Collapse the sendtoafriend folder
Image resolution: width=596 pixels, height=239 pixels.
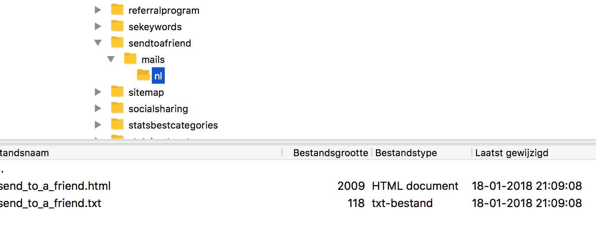[x=98, y=43]
